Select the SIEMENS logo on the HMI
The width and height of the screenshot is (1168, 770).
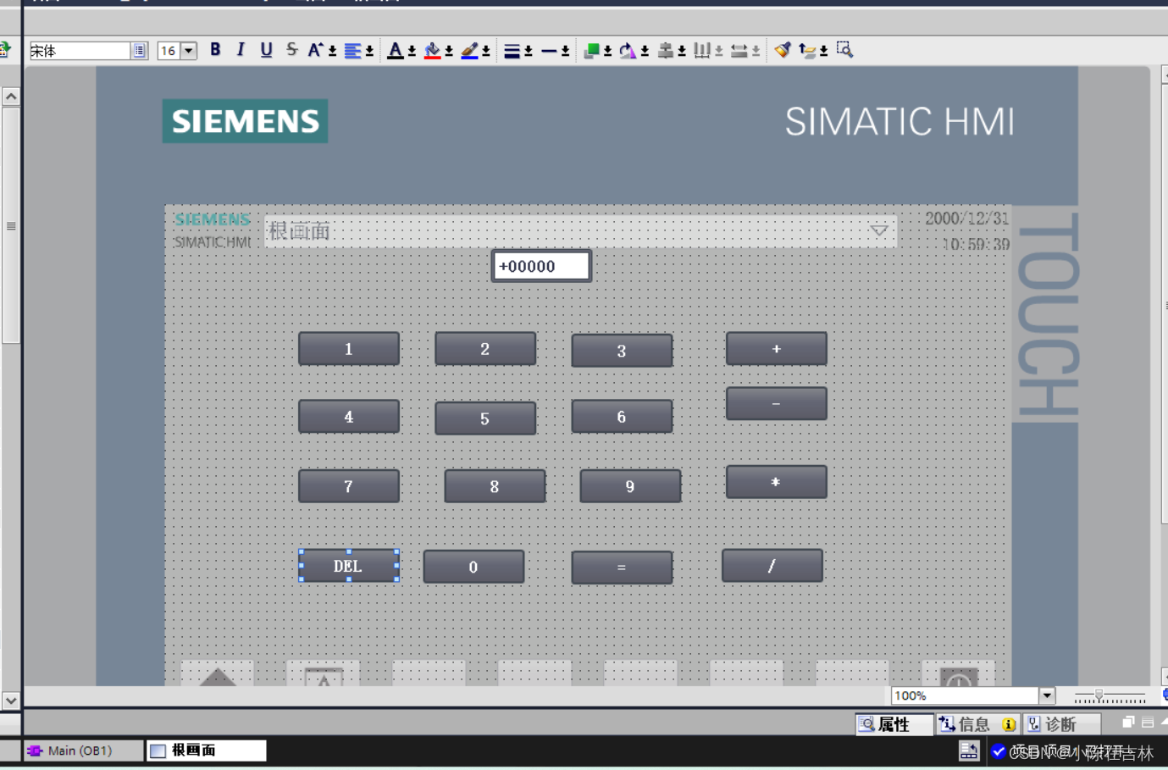pyautogui.click(x=246, y=121)
